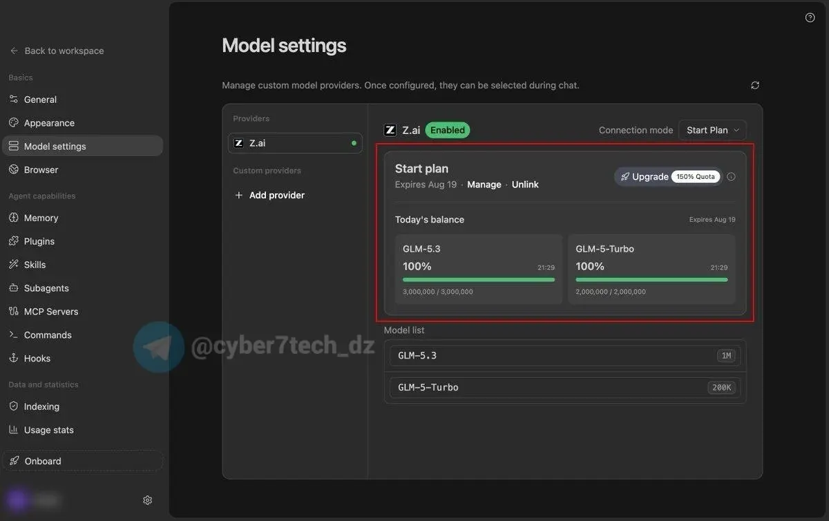Click the Onboard button
This screenshot has height=521, width=829.
click(x=83, y=461)
